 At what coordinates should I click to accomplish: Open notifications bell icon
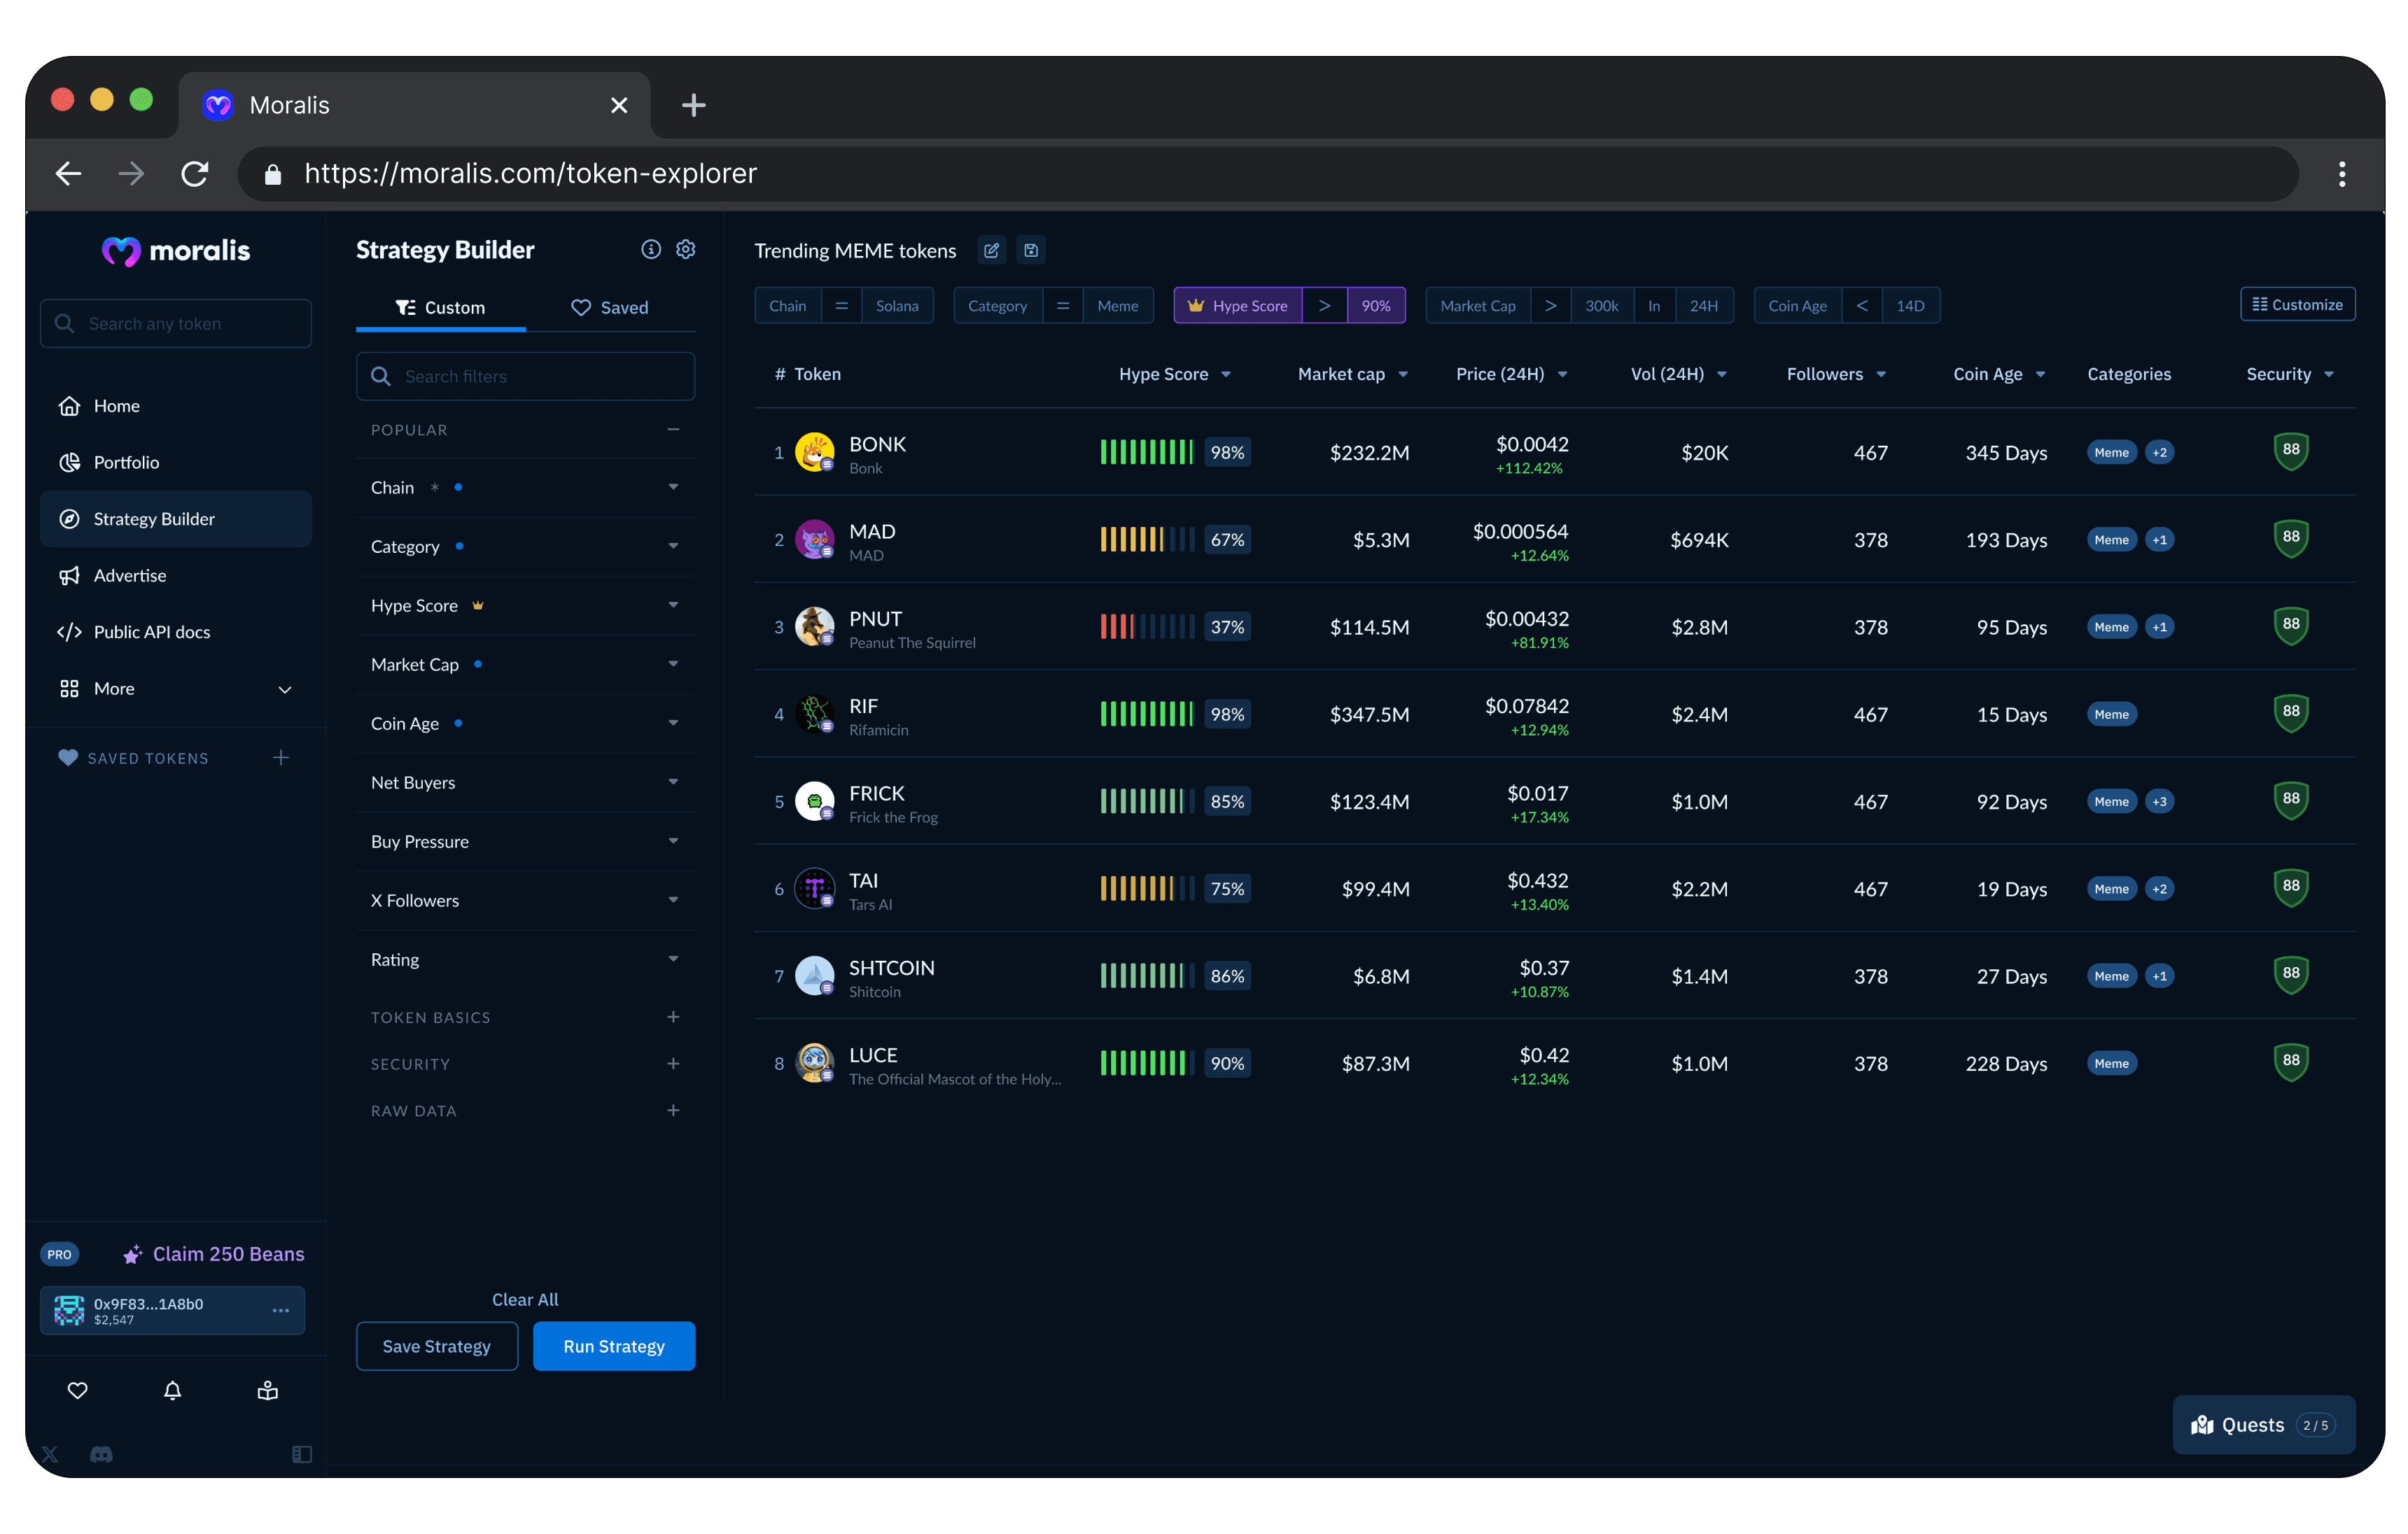point(172,1390)
